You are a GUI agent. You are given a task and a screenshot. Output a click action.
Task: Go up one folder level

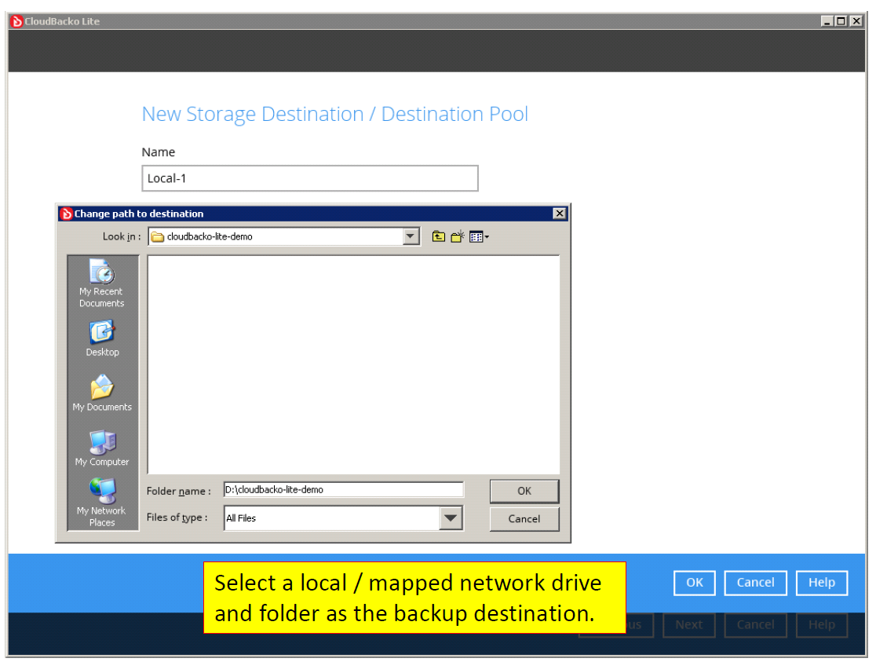pos(439,236)
